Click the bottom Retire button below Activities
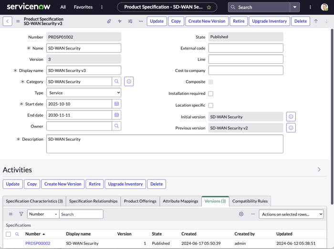The width and height of the screenshot is (334, 249). (94, 184)
